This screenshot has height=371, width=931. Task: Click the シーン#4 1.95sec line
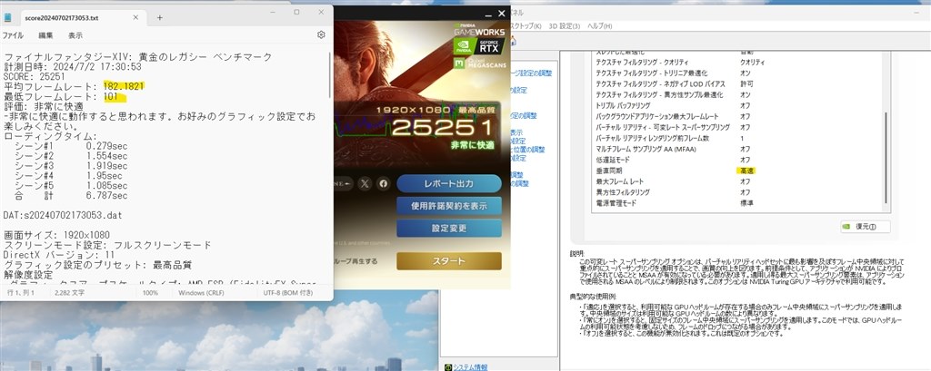(x=68, y=175)
